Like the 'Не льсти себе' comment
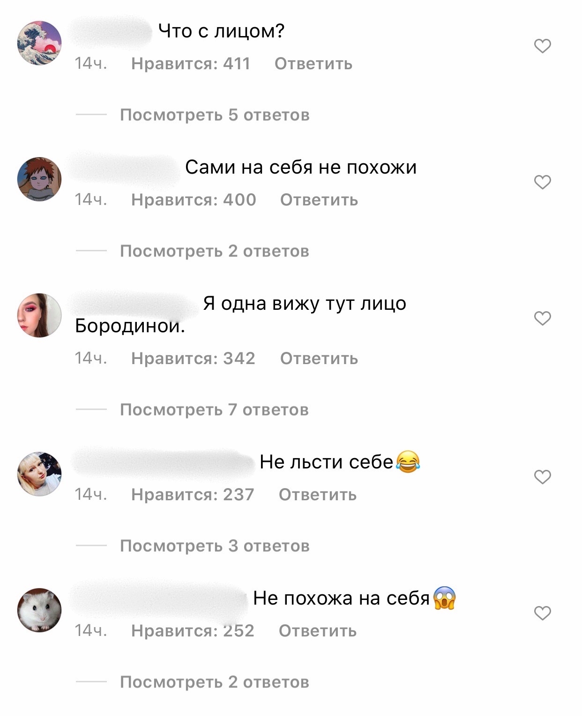 coord(542,477)
